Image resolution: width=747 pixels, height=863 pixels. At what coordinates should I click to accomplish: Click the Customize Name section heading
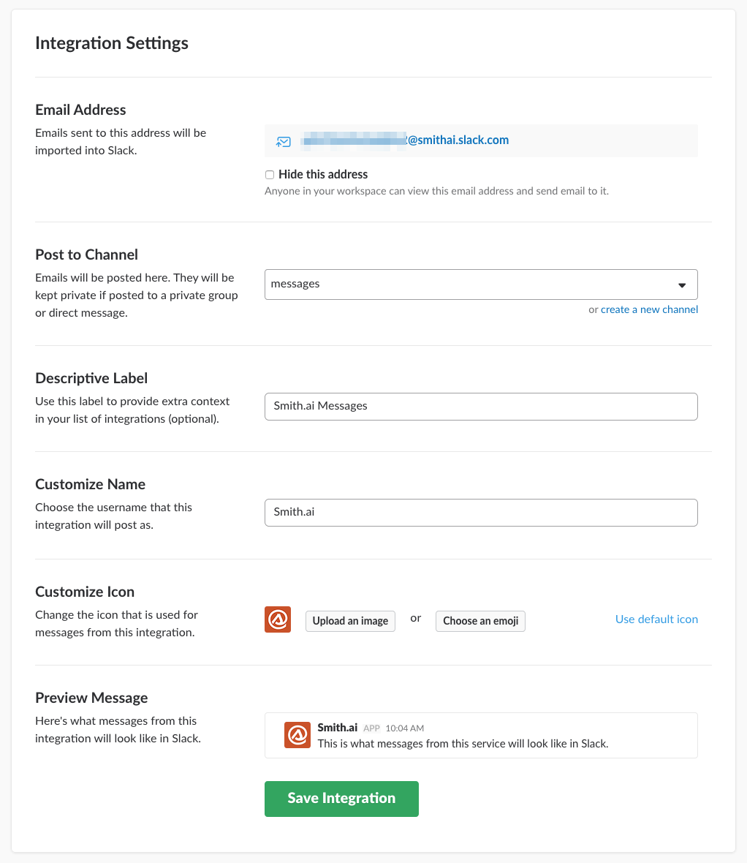(90, 484)
